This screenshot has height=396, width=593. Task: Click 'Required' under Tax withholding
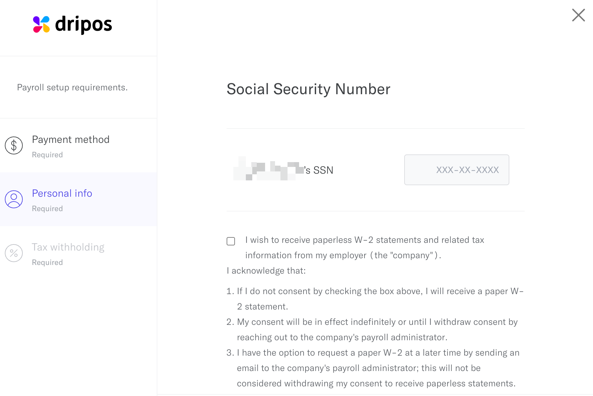tap(47, 262)
